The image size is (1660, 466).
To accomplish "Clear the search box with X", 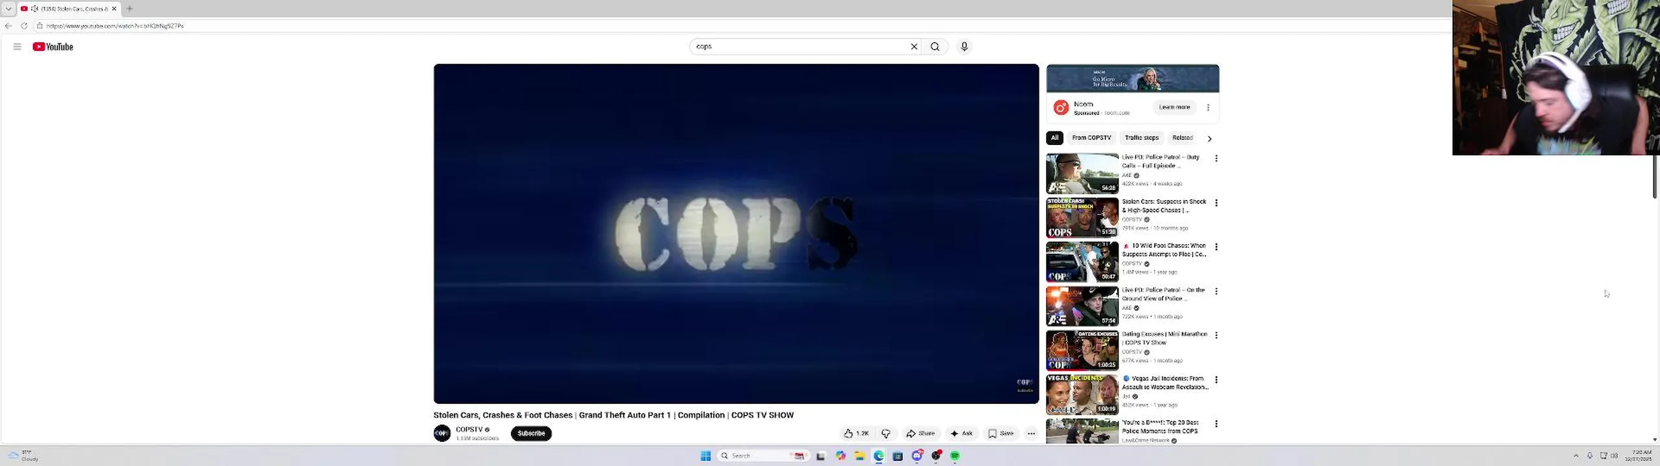I will [x=914, y=47].
